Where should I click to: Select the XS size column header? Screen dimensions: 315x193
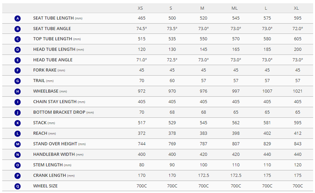point(141,8)
